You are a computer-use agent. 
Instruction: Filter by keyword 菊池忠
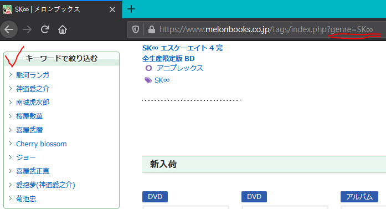click(x=26, y=198)
